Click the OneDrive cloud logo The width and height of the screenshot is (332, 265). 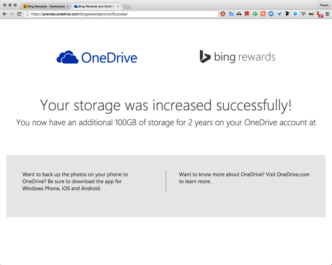(97, 57)
